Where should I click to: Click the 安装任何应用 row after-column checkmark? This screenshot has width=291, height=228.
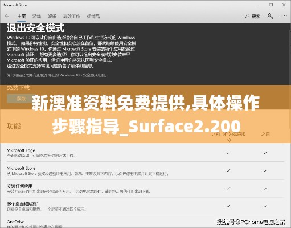[x=265, y=189]
